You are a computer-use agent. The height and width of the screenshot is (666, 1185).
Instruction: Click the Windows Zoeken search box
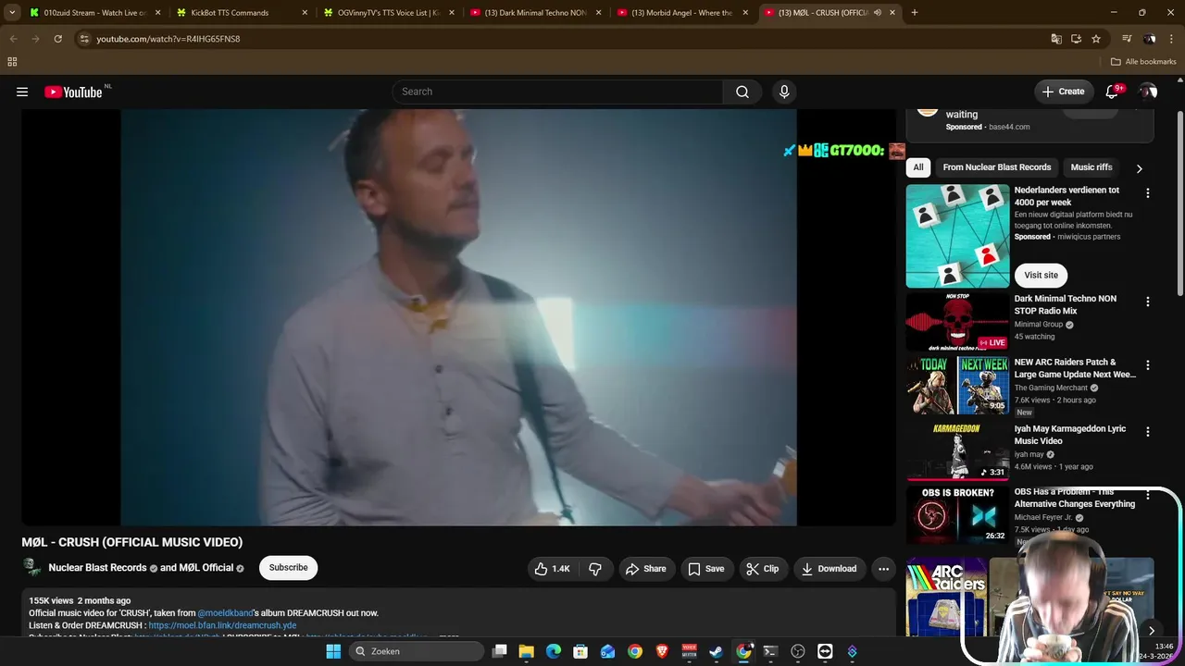[417, 651]
